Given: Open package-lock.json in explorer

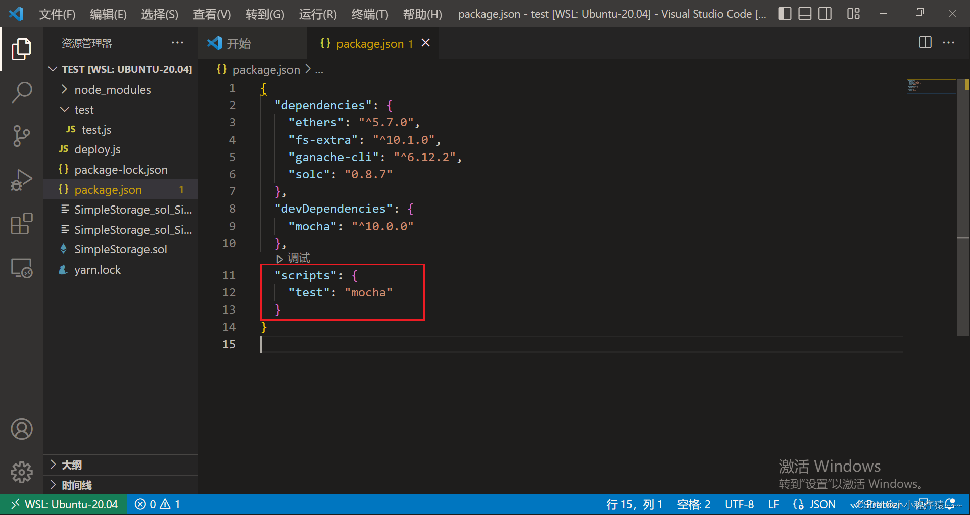Looking at the screenshot, I should (x=121, y=170).
